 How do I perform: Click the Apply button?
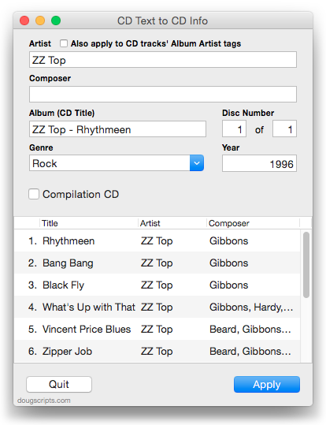pos(267,384)
